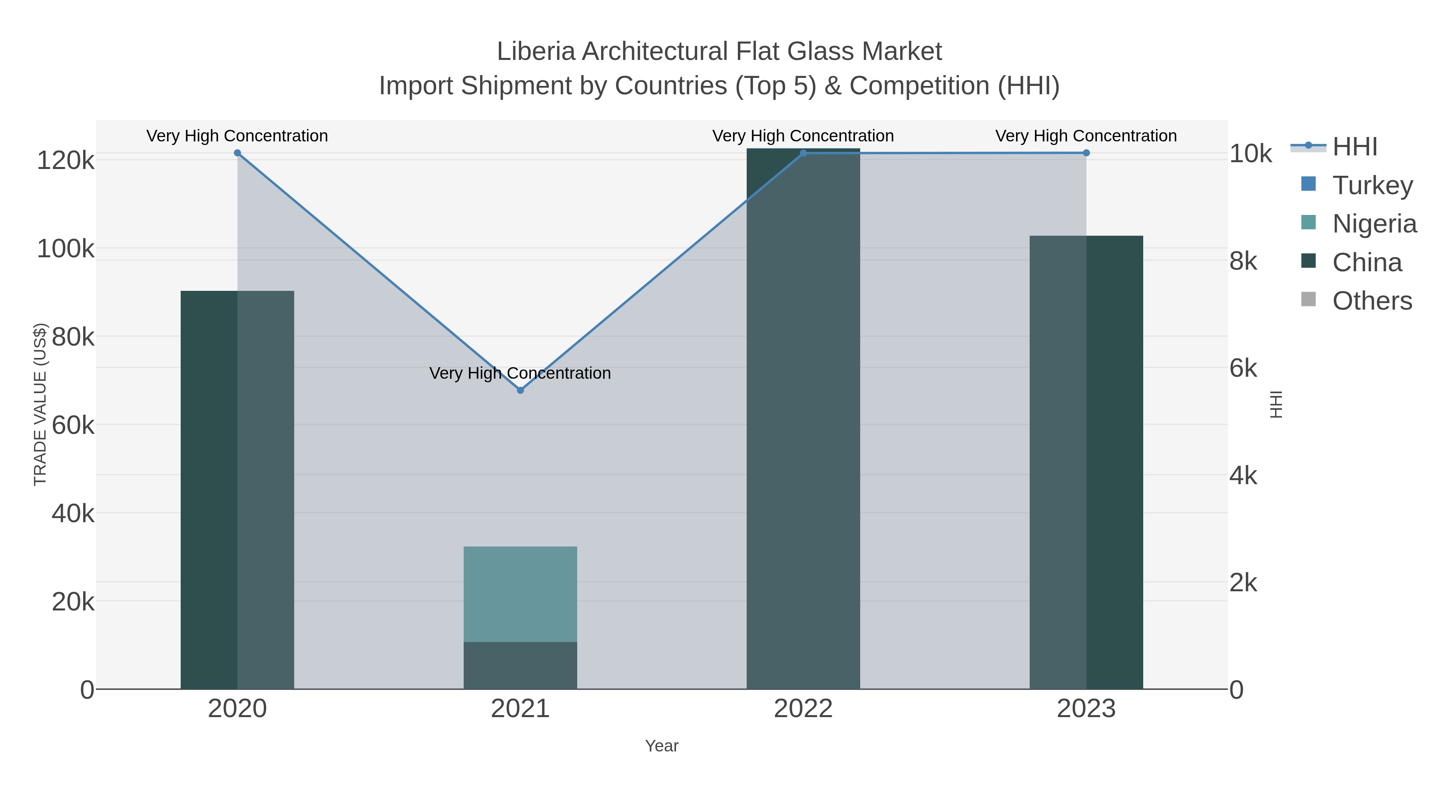1439x809 pixels.
Task: Click the 60k left axis tick
Action: click(x=73, y=425)
